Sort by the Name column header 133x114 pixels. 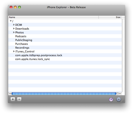pos(53,17)
